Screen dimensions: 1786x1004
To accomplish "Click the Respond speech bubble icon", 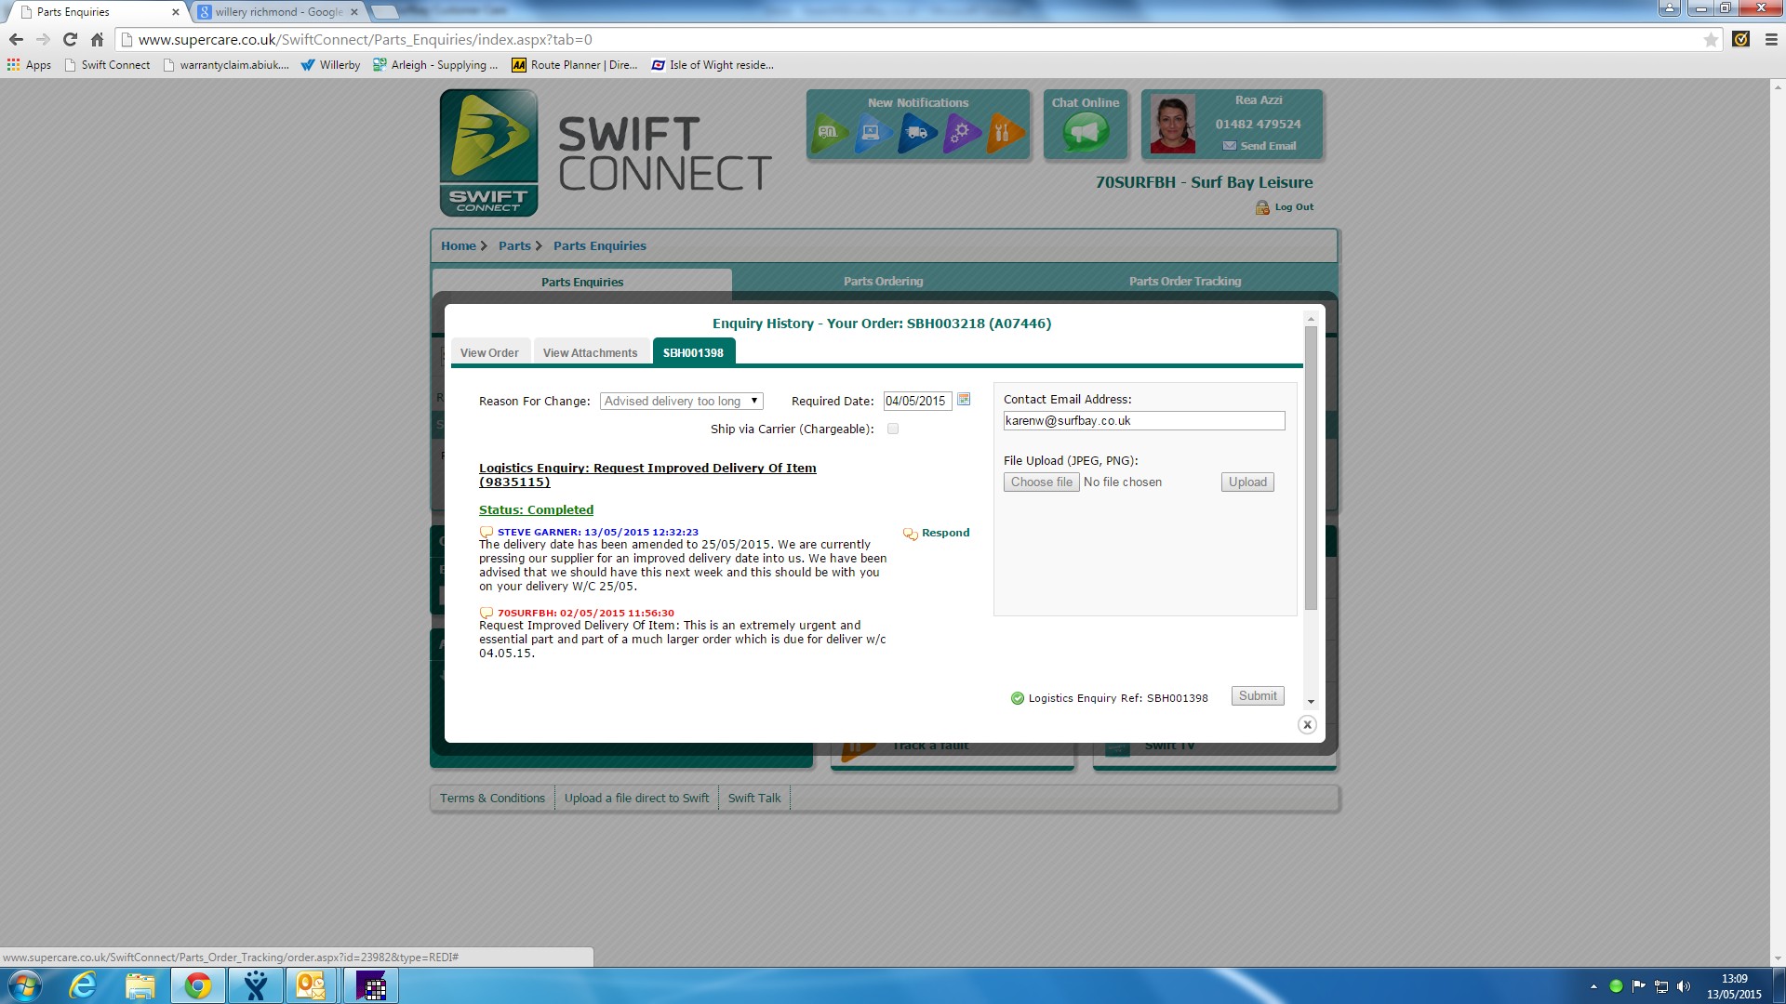I will coord(910,534).
